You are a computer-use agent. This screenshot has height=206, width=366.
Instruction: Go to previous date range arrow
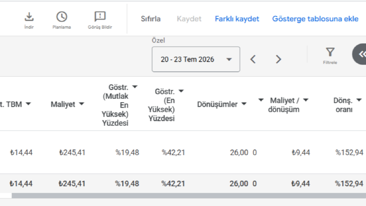pos(253,59)
